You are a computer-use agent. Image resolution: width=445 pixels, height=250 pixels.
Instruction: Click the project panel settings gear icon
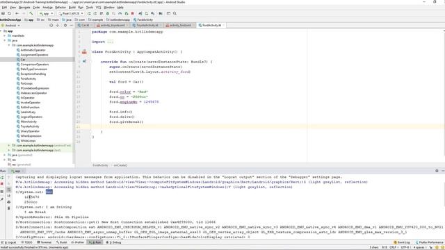(x=65, y=25)
